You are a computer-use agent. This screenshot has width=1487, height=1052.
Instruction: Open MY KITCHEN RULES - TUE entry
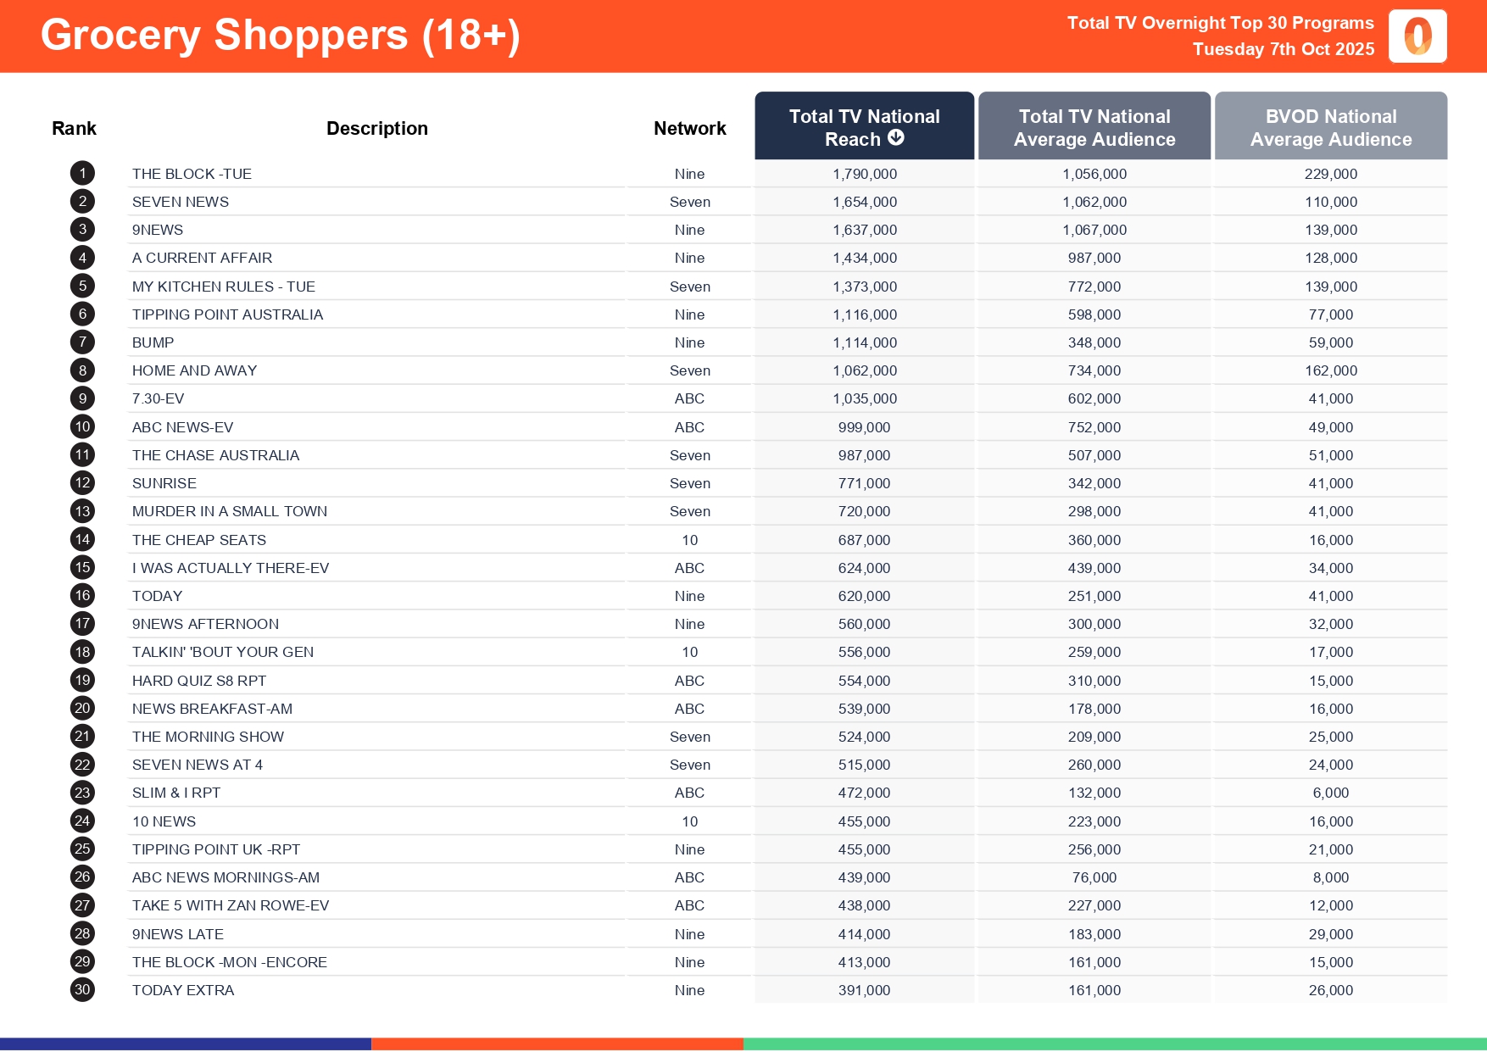click(223, 287)
